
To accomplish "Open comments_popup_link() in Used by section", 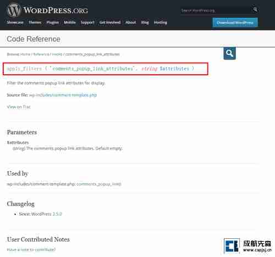I will [x=99, y=184].
